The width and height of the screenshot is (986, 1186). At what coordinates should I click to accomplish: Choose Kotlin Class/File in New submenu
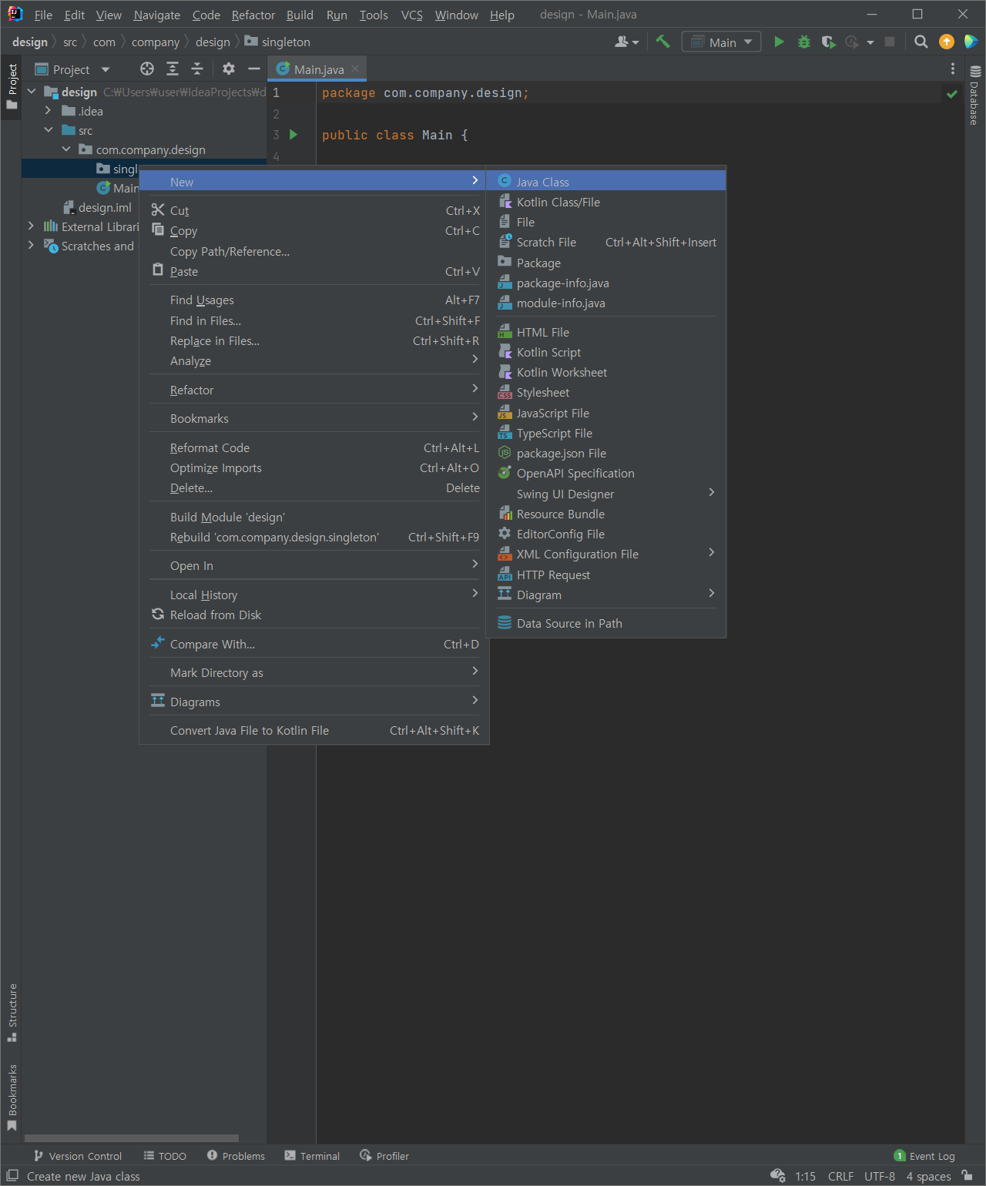click(606, 202)
